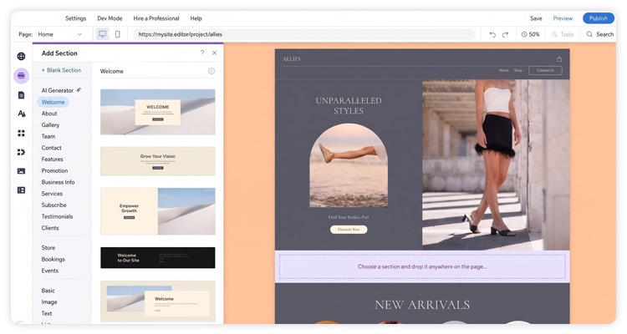The width and height of the screenshot is (627, 334).
Task: Select the Events category
Action: click(49, 271)
